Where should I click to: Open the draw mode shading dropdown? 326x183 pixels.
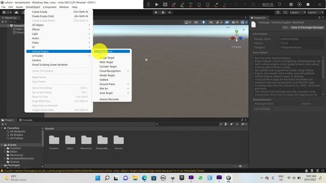[x=187, y=22]
